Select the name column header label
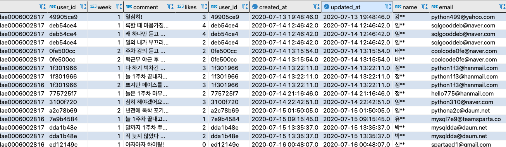This screenshot has width=506, height=147. point(410,7)
